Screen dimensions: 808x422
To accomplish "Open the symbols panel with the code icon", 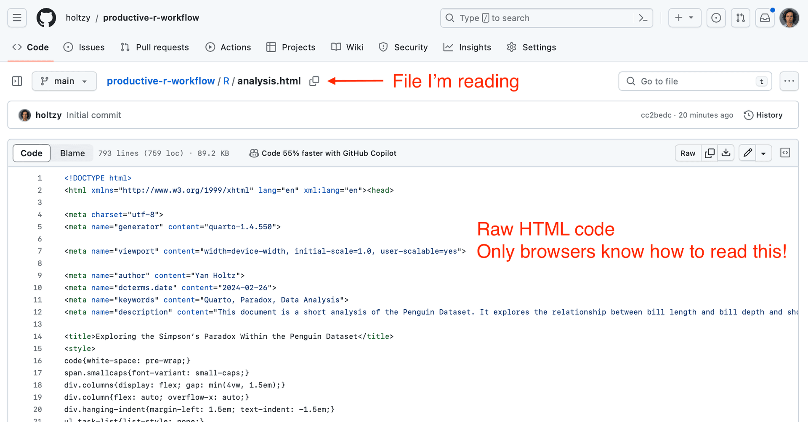I will tap(785, 153).
